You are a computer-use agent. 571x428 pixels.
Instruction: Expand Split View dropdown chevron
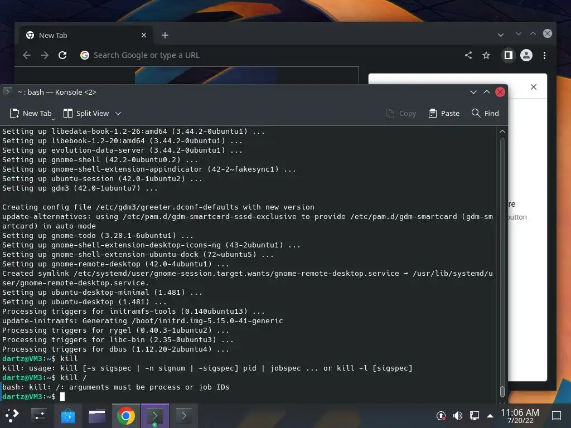(x=118, y=114)
